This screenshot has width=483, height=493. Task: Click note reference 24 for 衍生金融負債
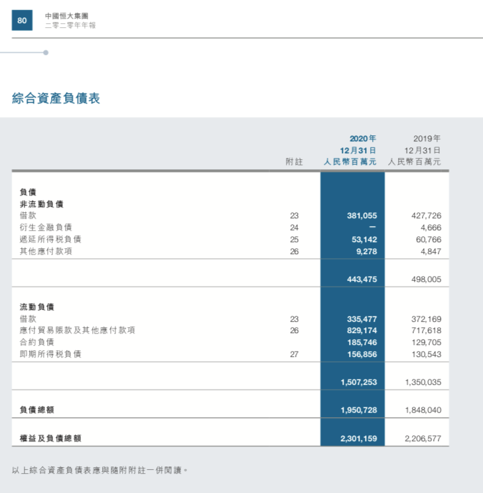point(295,228)
